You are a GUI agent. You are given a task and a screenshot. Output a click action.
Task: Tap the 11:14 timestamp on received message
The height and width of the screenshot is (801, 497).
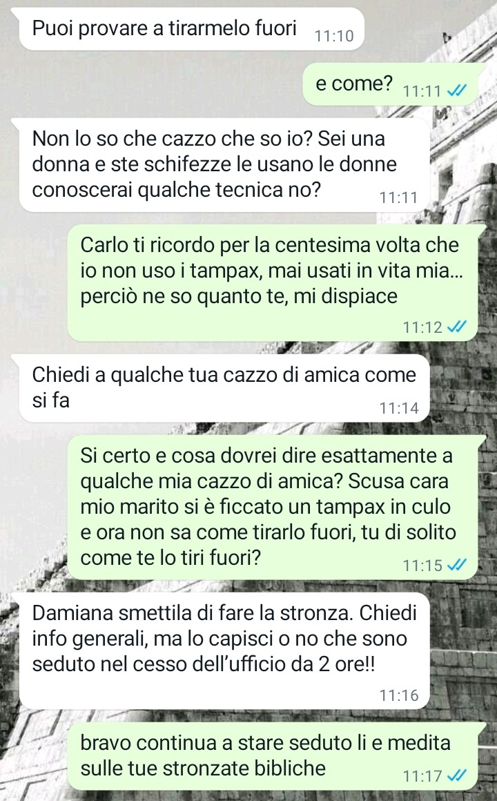pos(399,408)
